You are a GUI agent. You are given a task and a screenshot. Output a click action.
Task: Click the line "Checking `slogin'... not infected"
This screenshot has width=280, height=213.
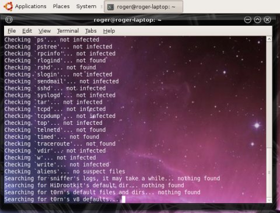pyautogui.click(x=58, y=74)
